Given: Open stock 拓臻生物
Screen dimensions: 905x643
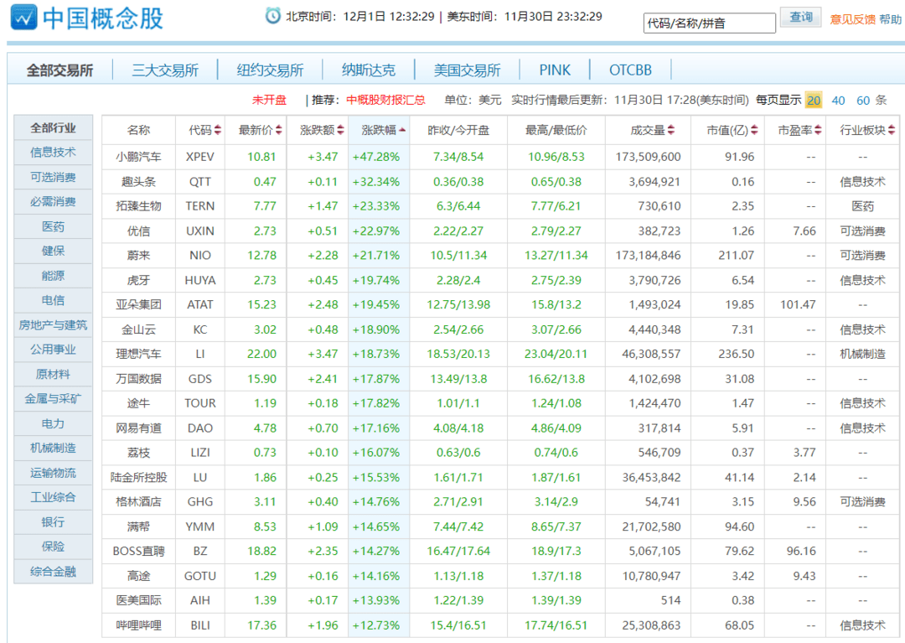Looking at the screenshot, I should pyautogui.click(x=138, y=206).
